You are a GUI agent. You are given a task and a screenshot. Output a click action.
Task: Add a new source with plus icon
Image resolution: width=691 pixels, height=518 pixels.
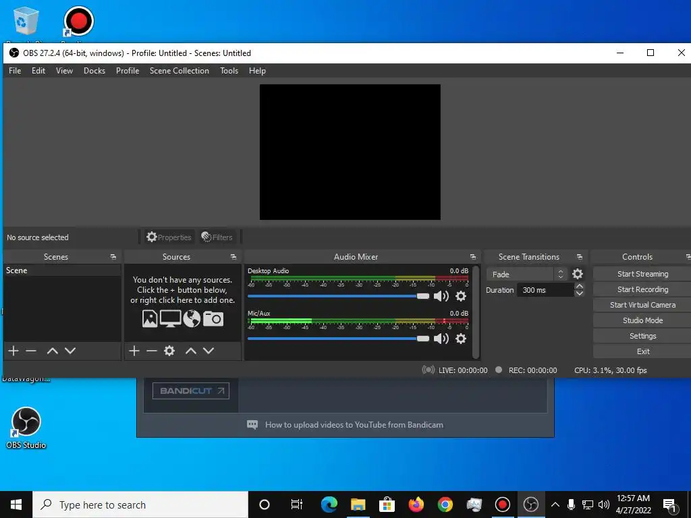click(x=134, y=351)
